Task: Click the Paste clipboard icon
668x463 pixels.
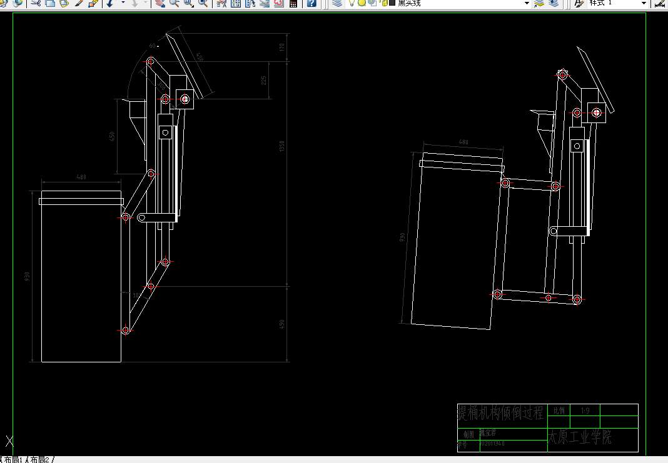Action: point(64,3)
